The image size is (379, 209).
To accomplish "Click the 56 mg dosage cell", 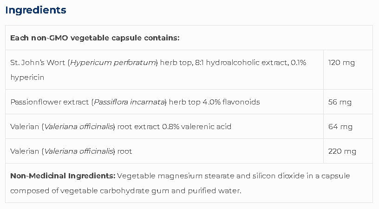I will coord(340,102).
